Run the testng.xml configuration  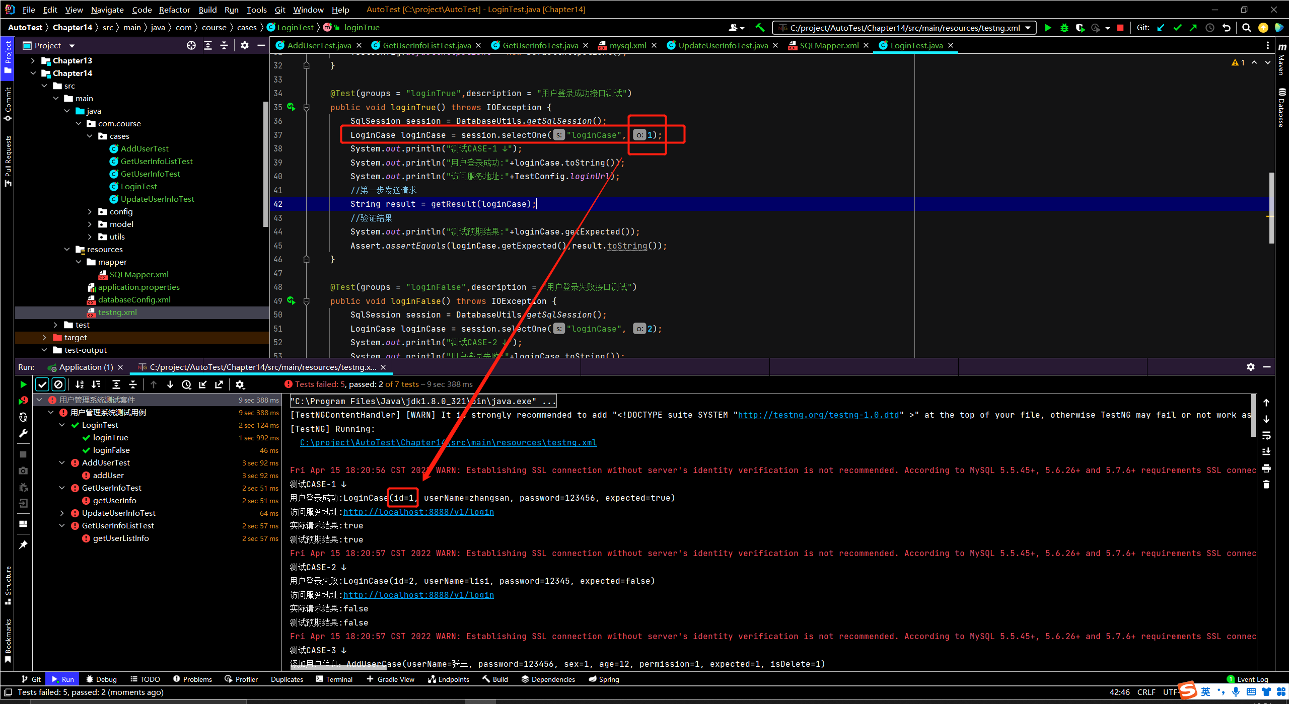1048,28
